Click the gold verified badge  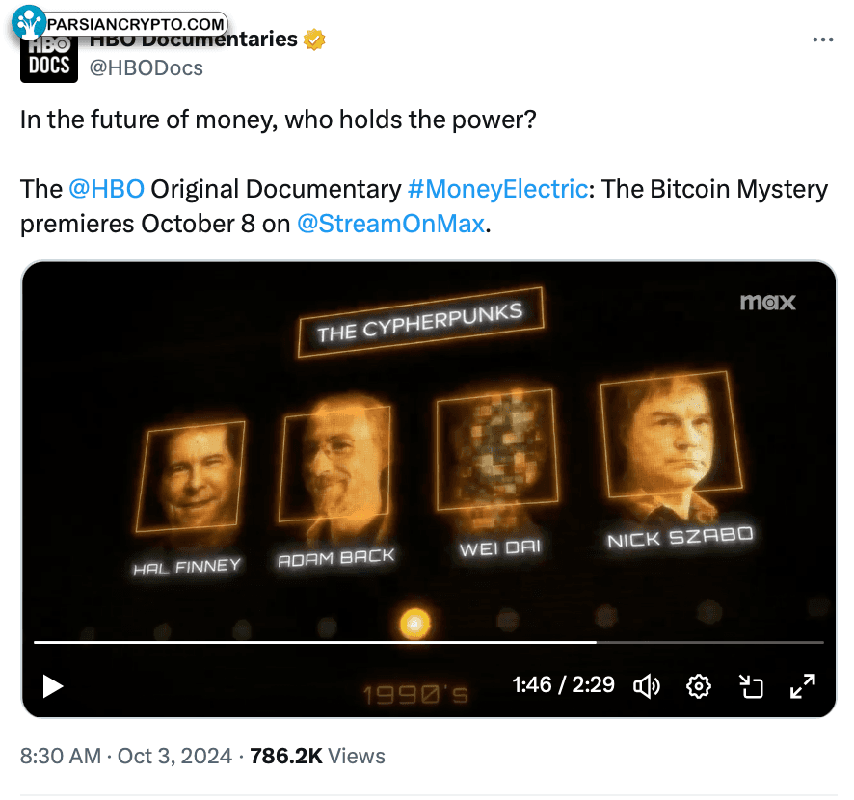315,40
